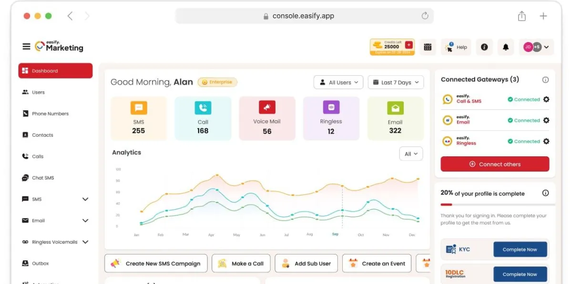Click the Email count 322
This screenshot has width=572, height=284.
395,131
